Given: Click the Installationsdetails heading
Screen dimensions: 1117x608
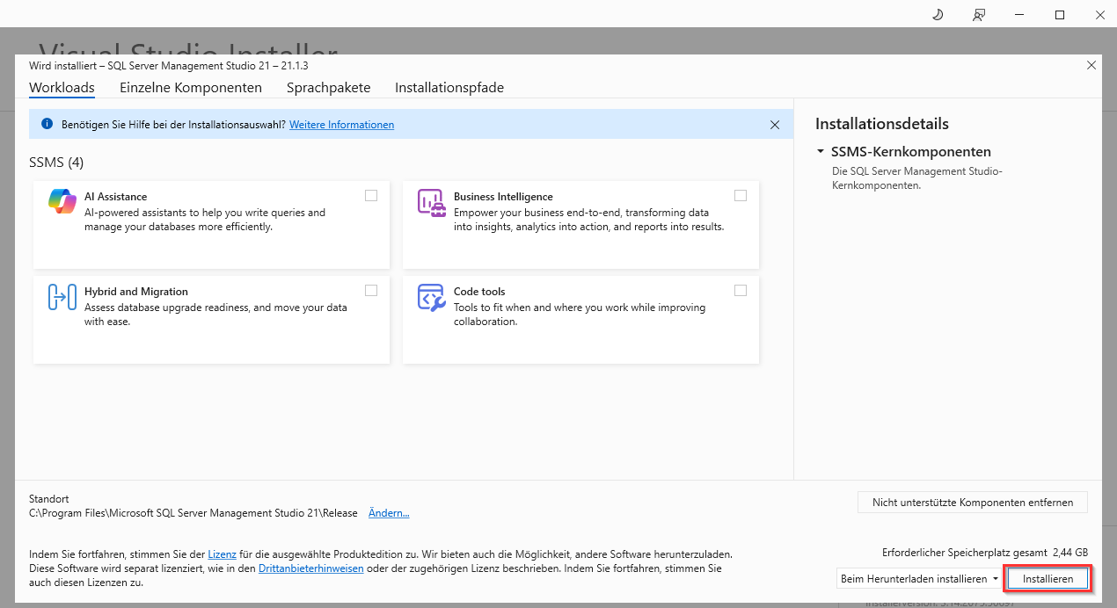Looking at the screenshot, I should (882, 124).
